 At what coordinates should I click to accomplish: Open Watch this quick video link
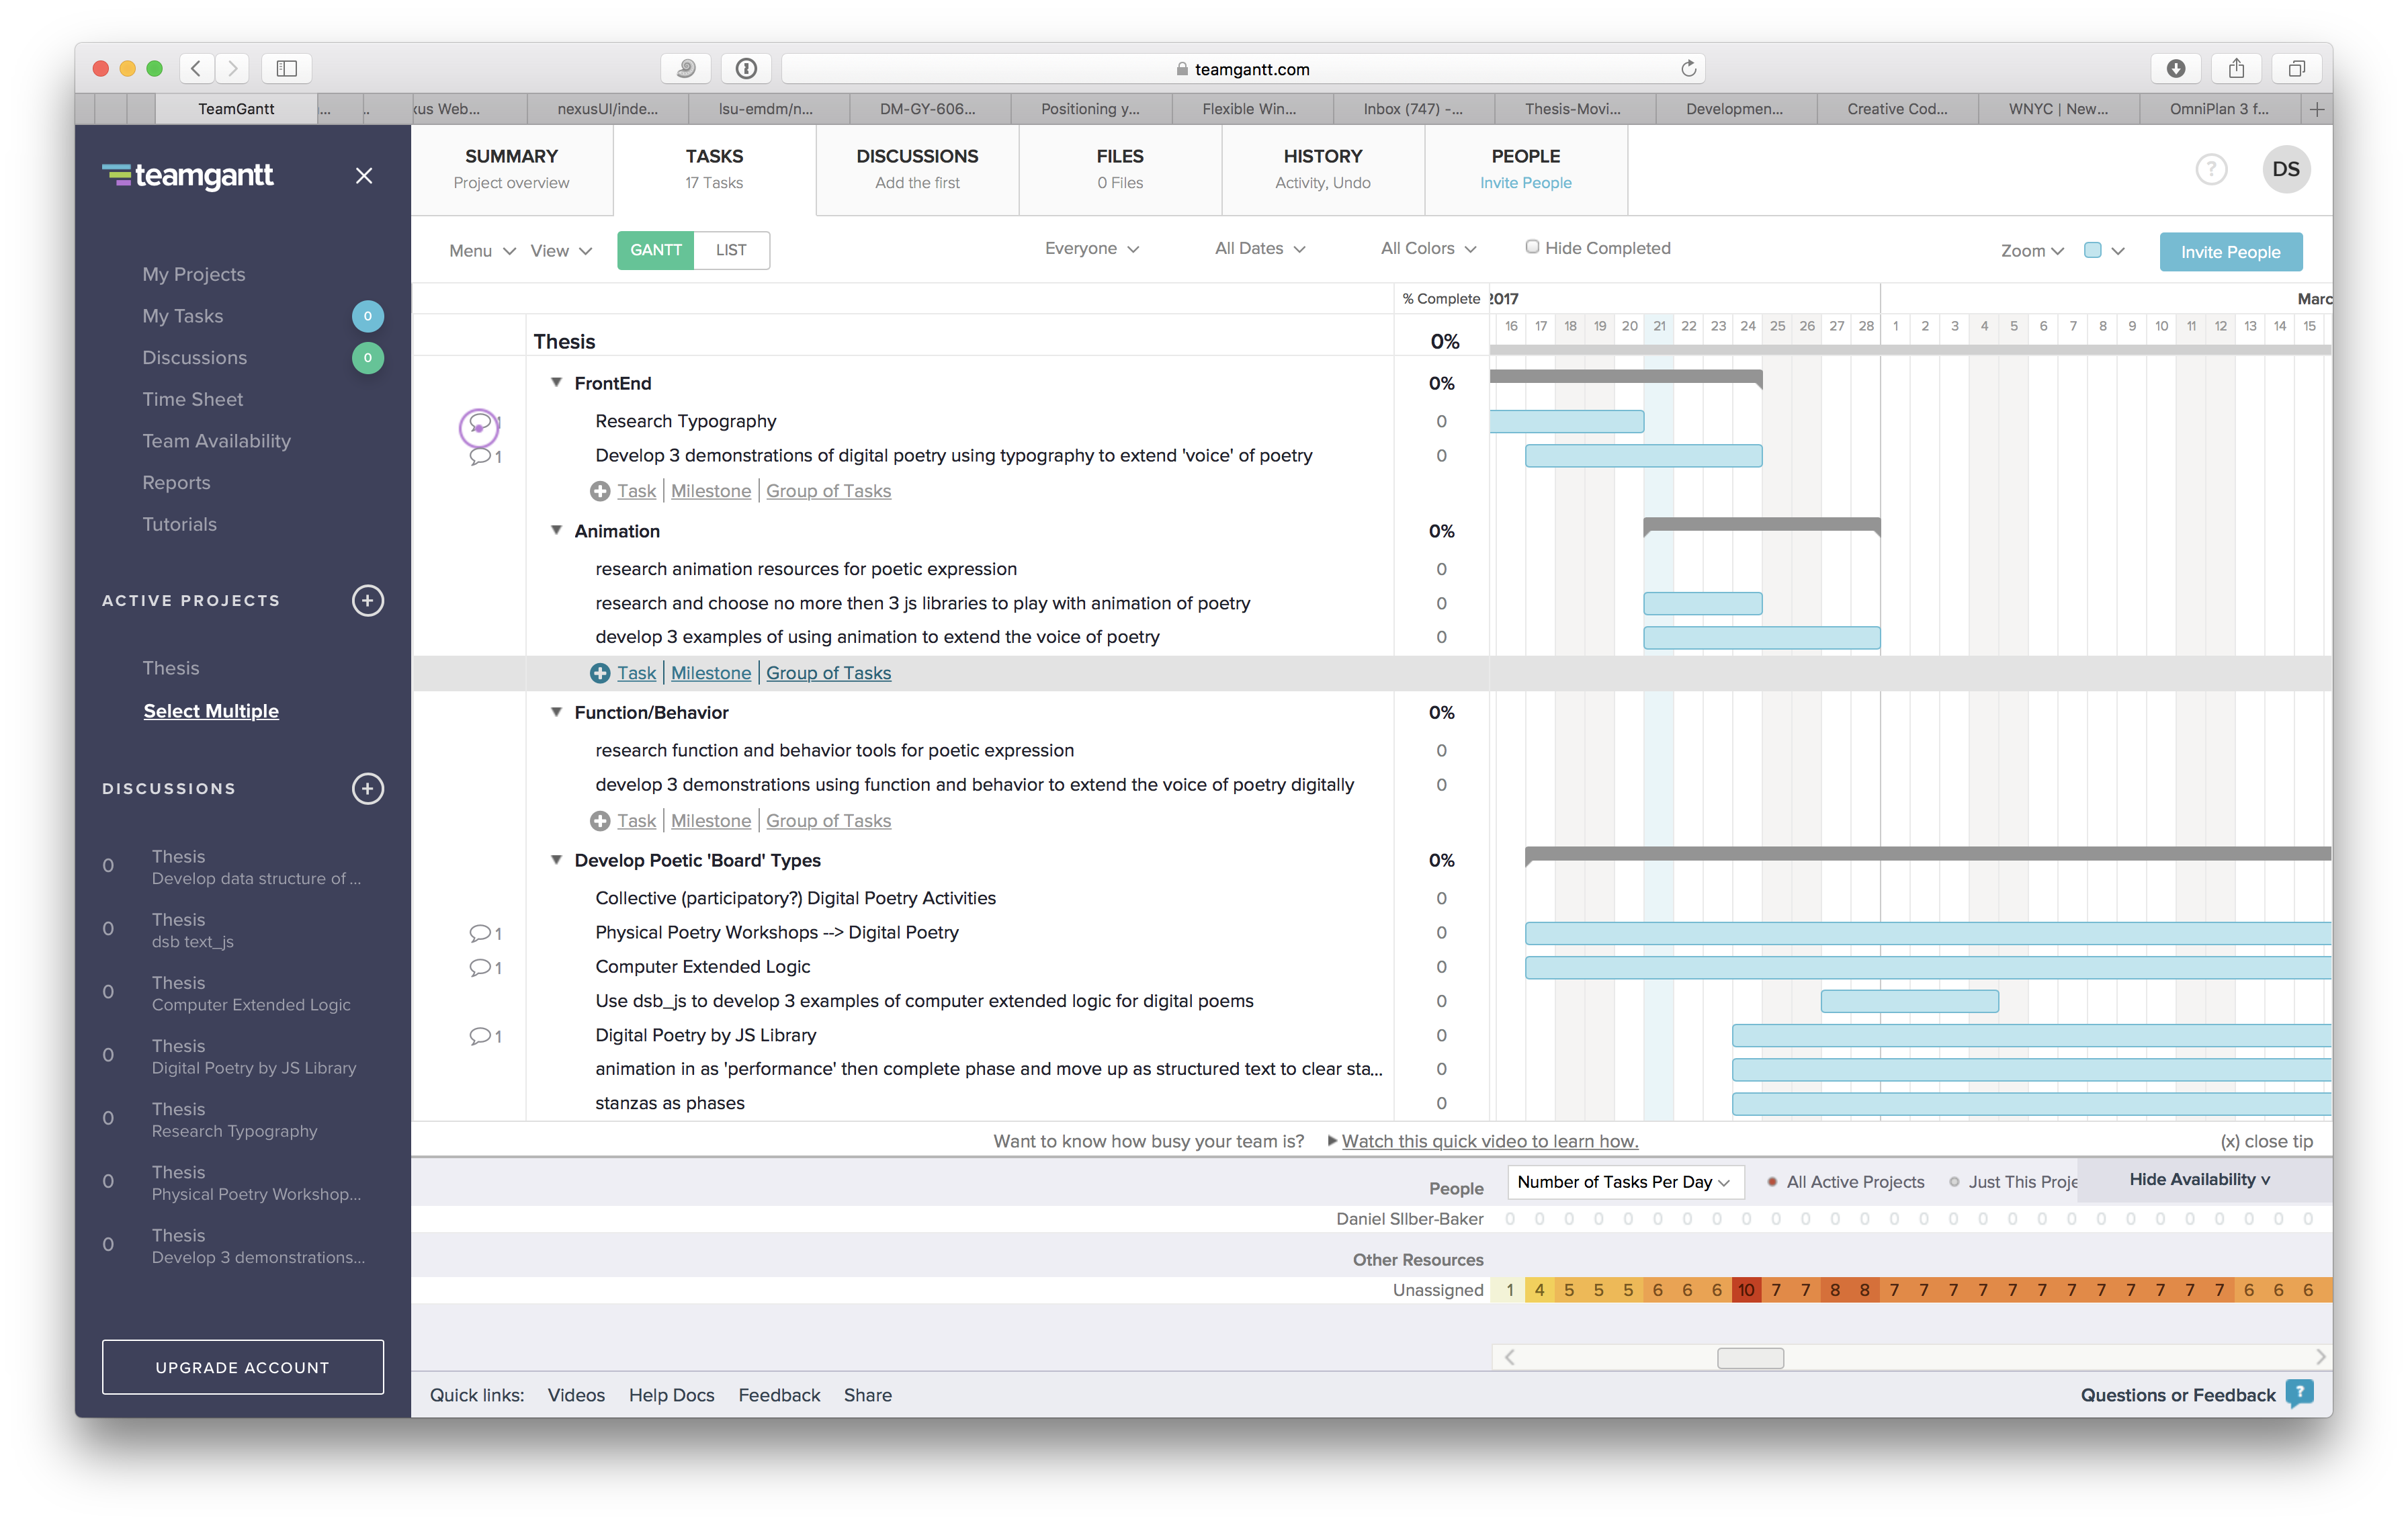[1489, 1140]
